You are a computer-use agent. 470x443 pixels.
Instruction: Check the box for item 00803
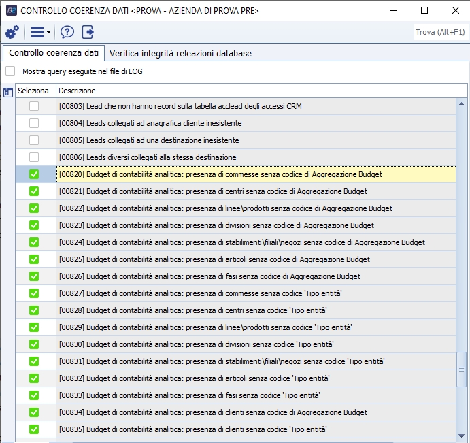pyautogui.click(x=34, y=106)
